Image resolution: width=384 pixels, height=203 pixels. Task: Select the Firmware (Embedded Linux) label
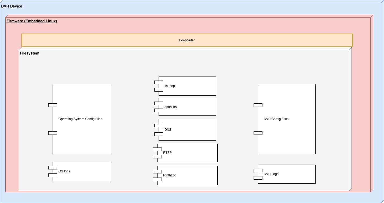[x=32, y=21]
